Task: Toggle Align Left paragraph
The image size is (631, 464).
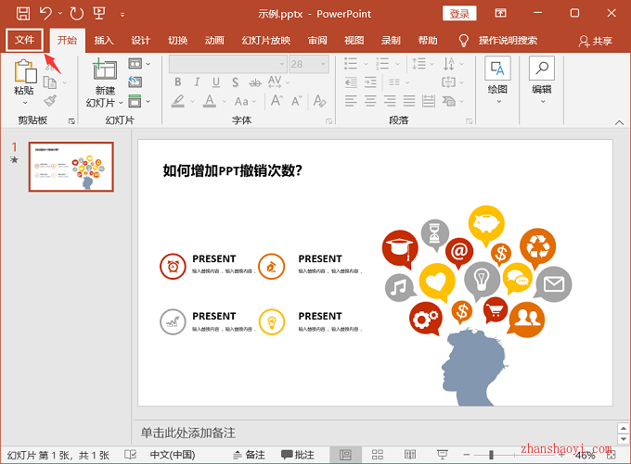Action: (351, 101)
